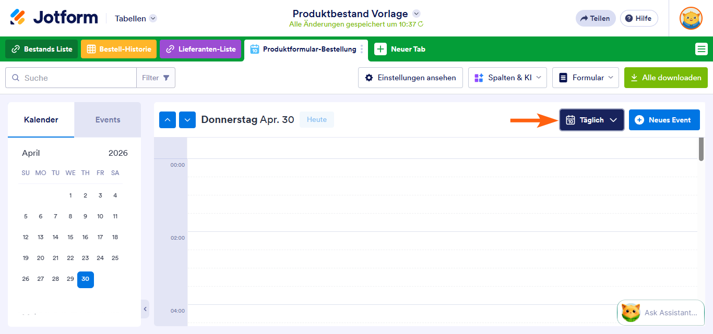Open the user avatar profile menu
The width and height of the screenshot is (713, 334).
(x=691, y=18)
